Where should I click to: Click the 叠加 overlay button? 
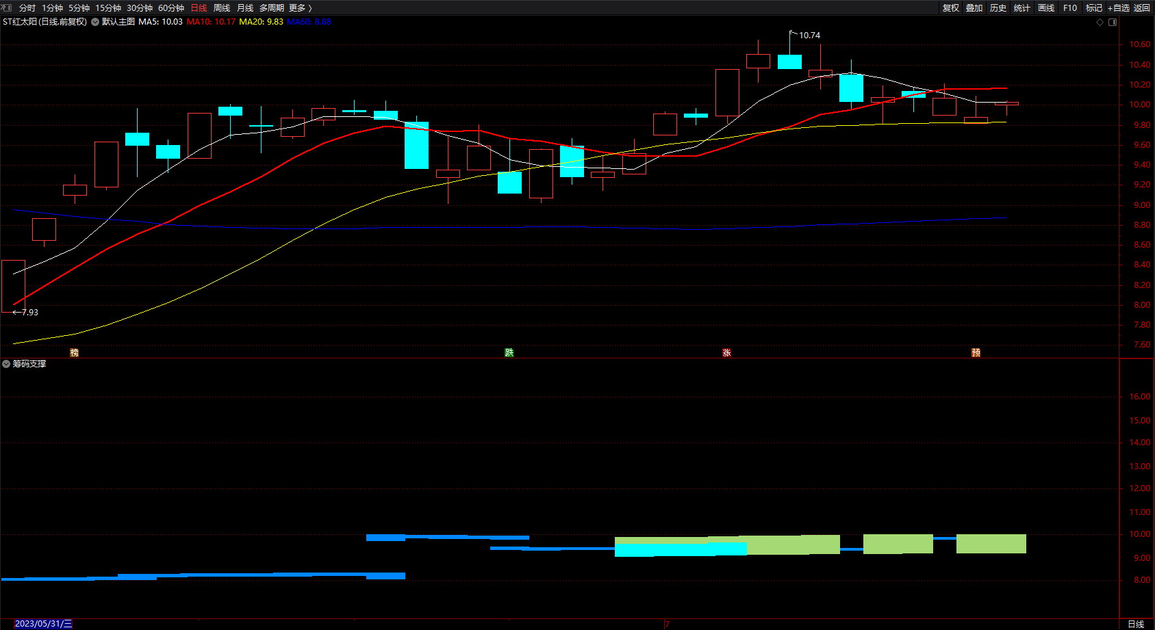click(x=974, y=8)
